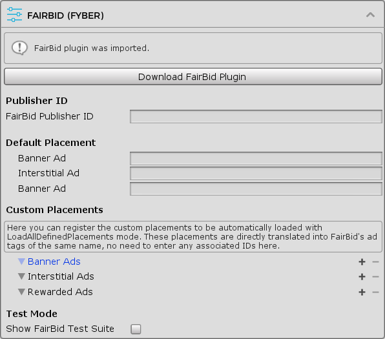Click the FAIRBID (FYBER) header title
The image size is (385, 339).
[65, 15]
